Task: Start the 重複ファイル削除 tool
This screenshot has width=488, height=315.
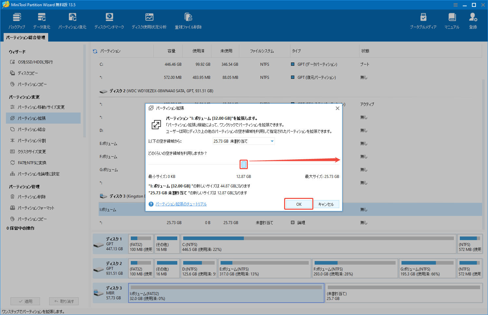Action: (x=188, y=20)
